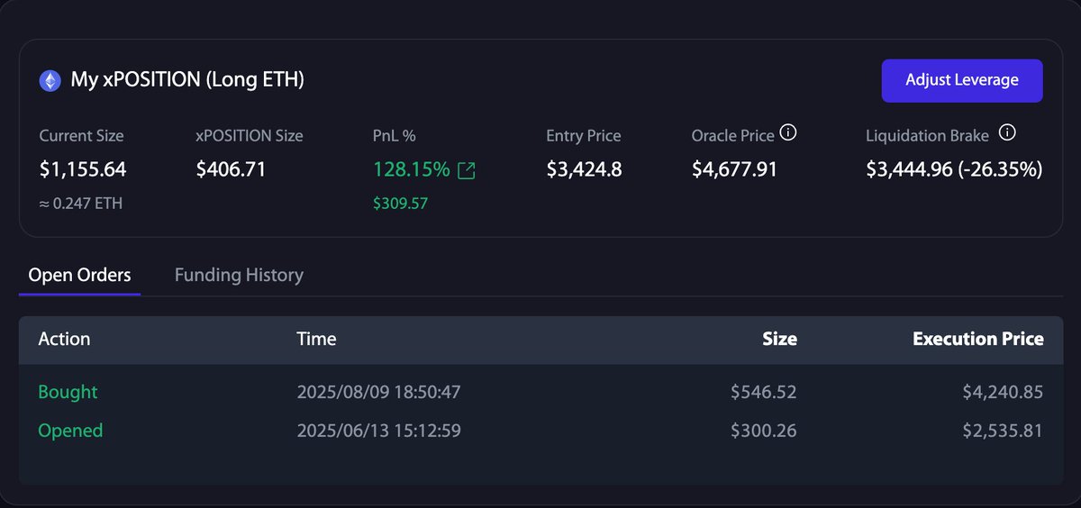Switch to the Funding History tab
This screenshot has width=1081, height=508.
239,275
